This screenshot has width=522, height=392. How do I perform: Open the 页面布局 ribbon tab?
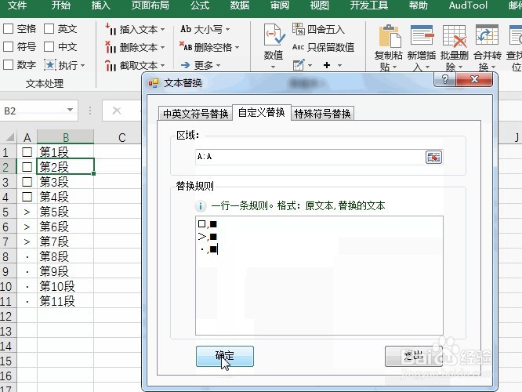click(x=150, y=5)
